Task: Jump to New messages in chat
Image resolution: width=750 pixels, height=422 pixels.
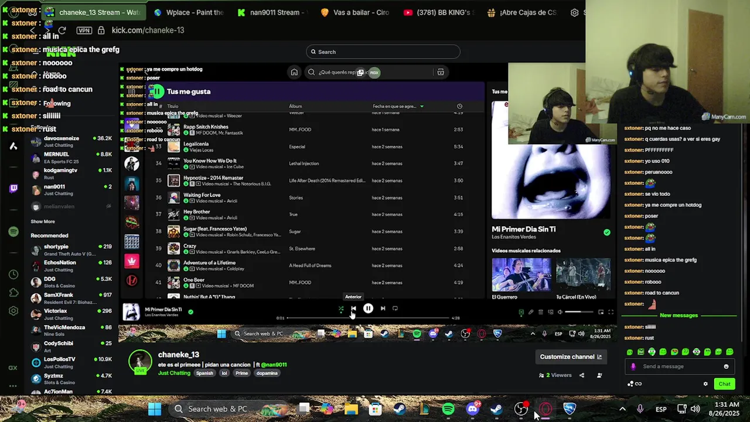Action: tap(679, 315)
